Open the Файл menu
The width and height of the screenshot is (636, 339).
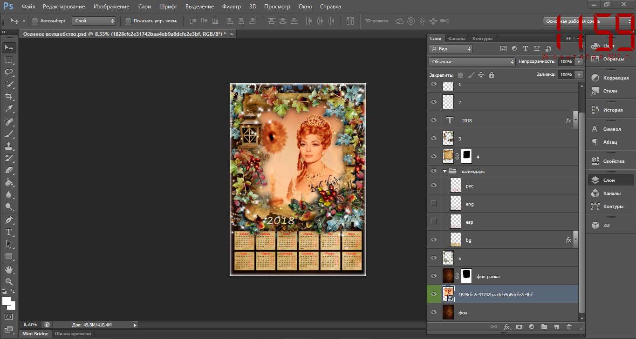tap(28, 7)
